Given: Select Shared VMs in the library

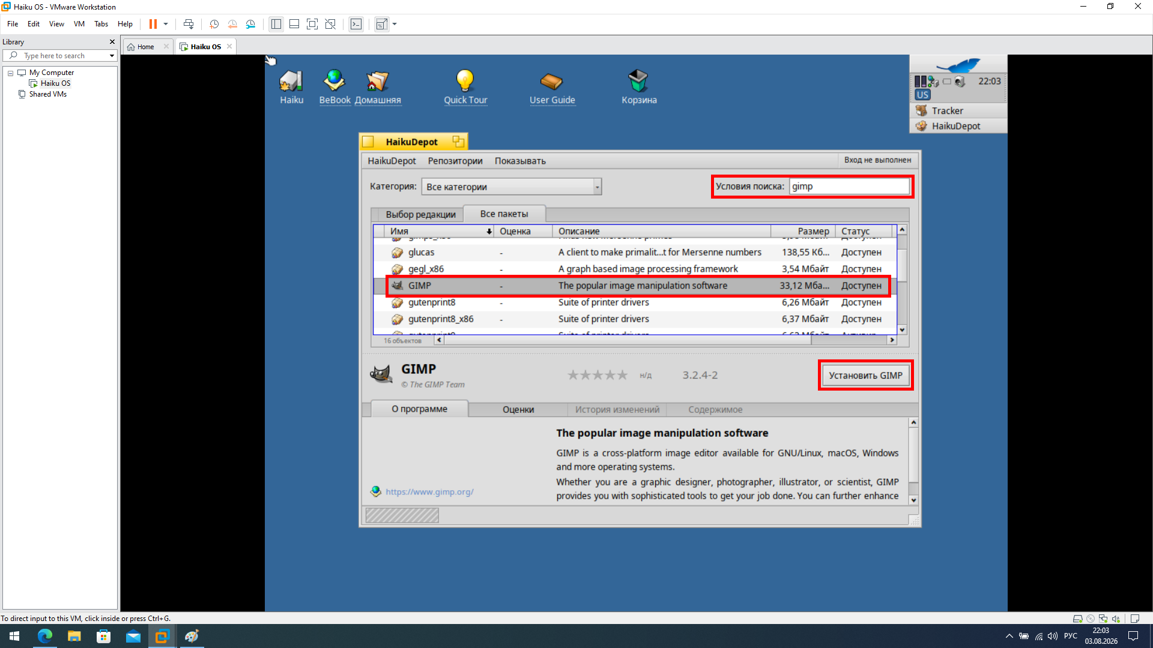Looking at the screenshot, I should click(x=47, y=94).
